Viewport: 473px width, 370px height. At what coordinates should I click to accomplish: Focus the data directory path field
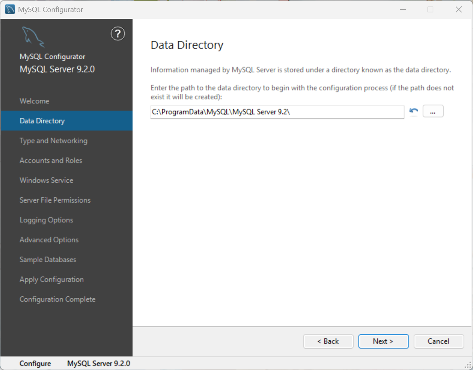coord(277,112)
